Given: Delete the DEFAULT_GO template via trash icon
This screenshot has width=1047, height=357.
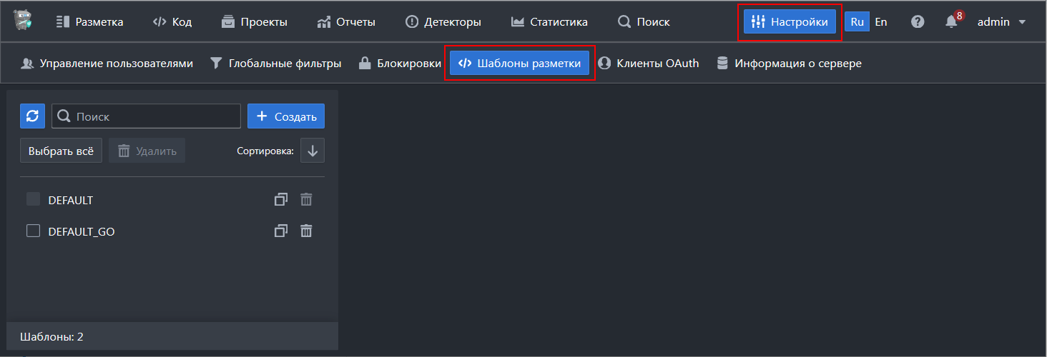Looking at the screenshot, I should (x=306, y=231).
